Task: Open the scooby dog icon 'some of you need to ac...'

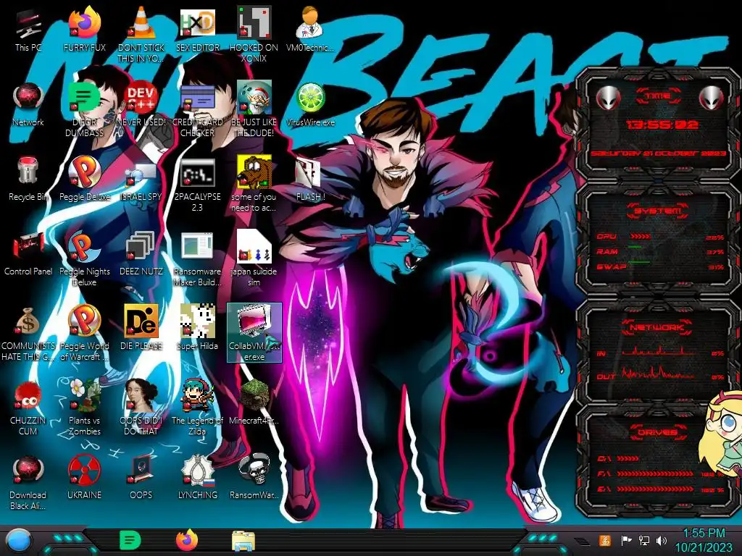Action: (254, 185)
